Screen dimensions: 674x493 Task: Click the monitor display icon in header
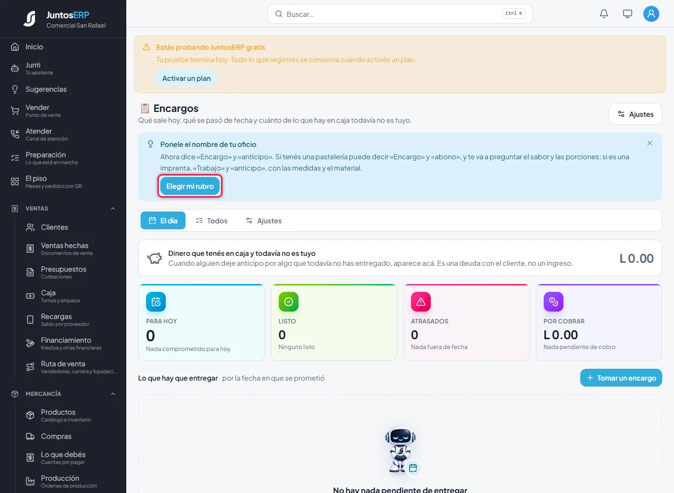[x=628, y=14]
